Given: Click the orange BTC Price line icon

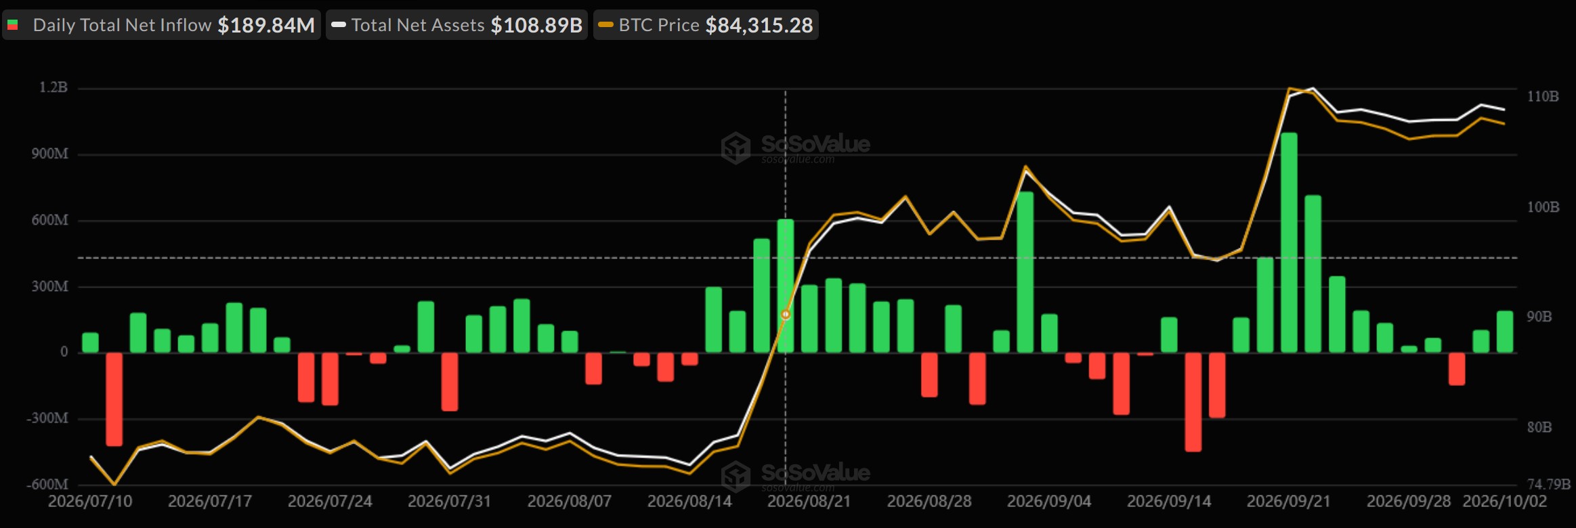Looking at the screenshot, I should pyautogui.click(x=606, y=25).
